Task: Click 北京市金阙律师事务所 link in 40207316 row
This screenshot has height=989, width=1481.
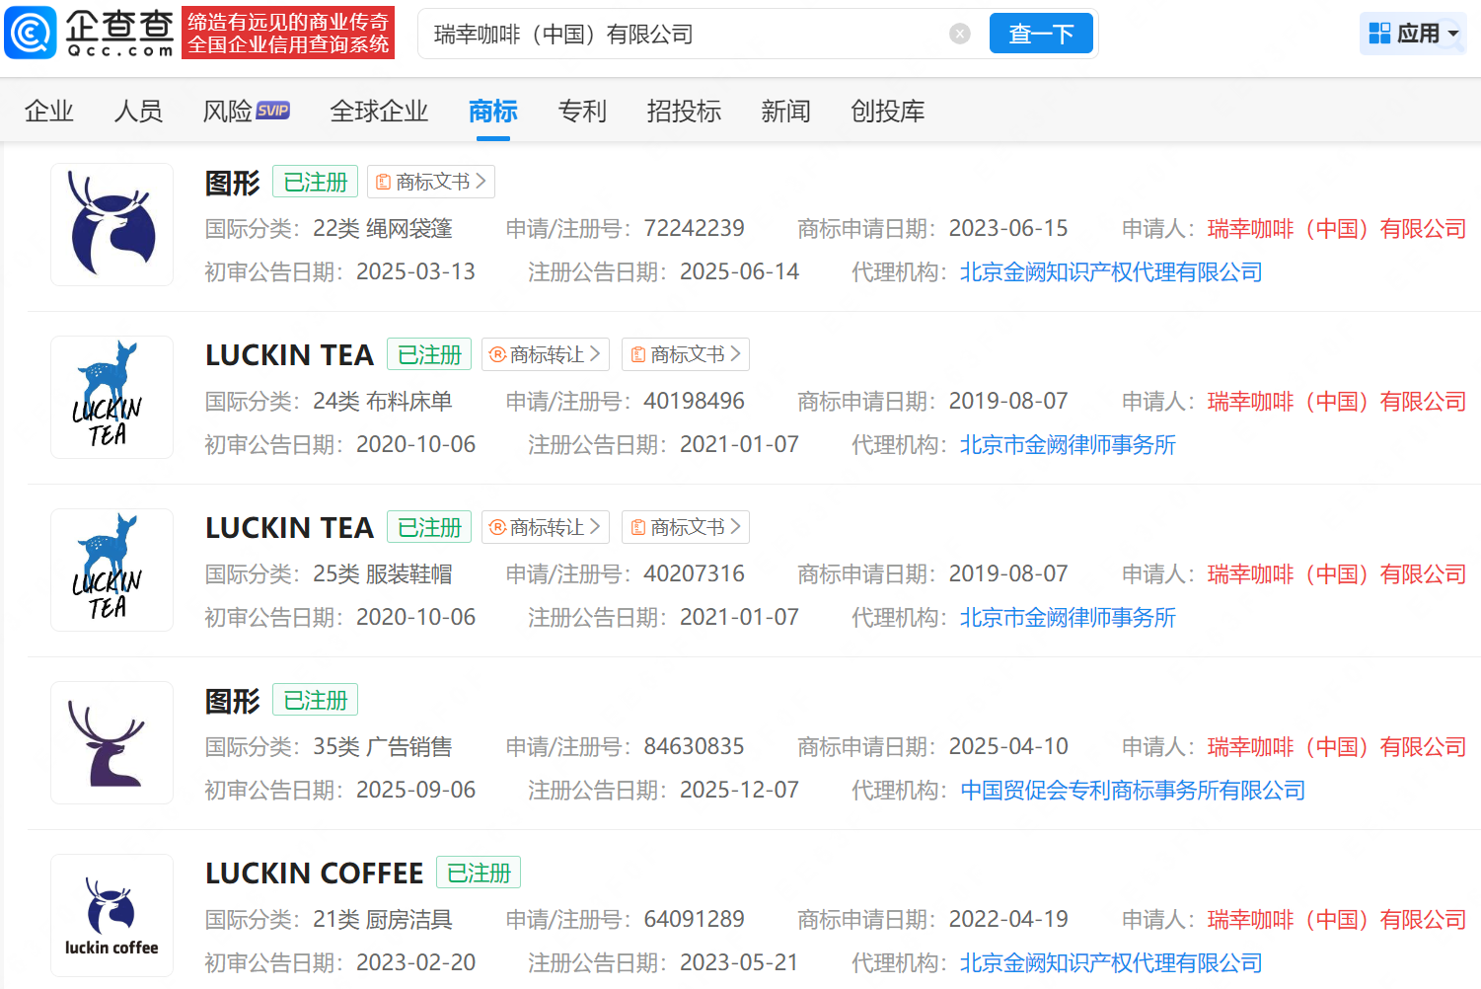Action: click(1068, 618)
